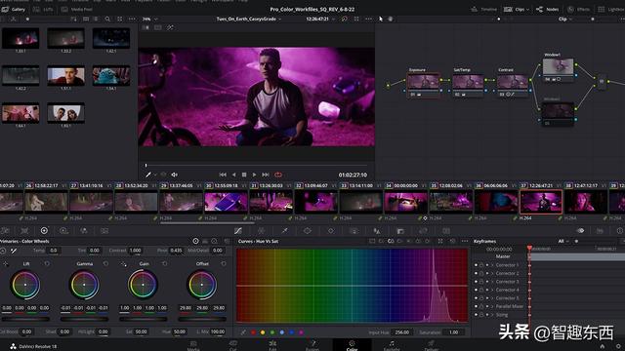Screen dimensions: 625x351
Task: Reset the Gain color wheel
Action: [x=165, y=263]
